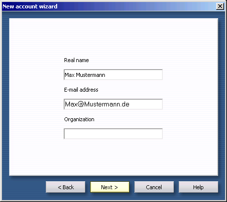Click the Organization label
The width and height of the screenshot is (227, 202).
[79, 119]
